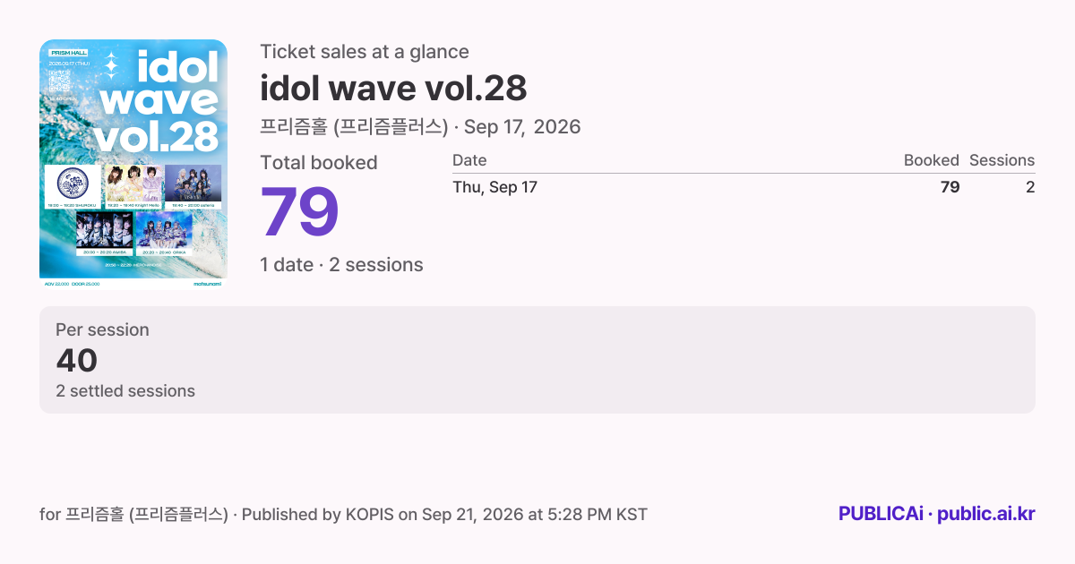Click the large purple 79 total
The width and height of the screenshot is (1075, 564).
pyautogui.click(x=299, y=213)
